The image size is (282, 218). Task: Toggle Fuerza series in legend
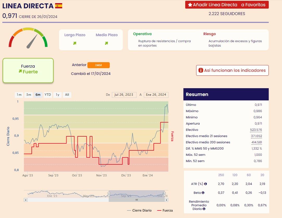coord(165,210)
